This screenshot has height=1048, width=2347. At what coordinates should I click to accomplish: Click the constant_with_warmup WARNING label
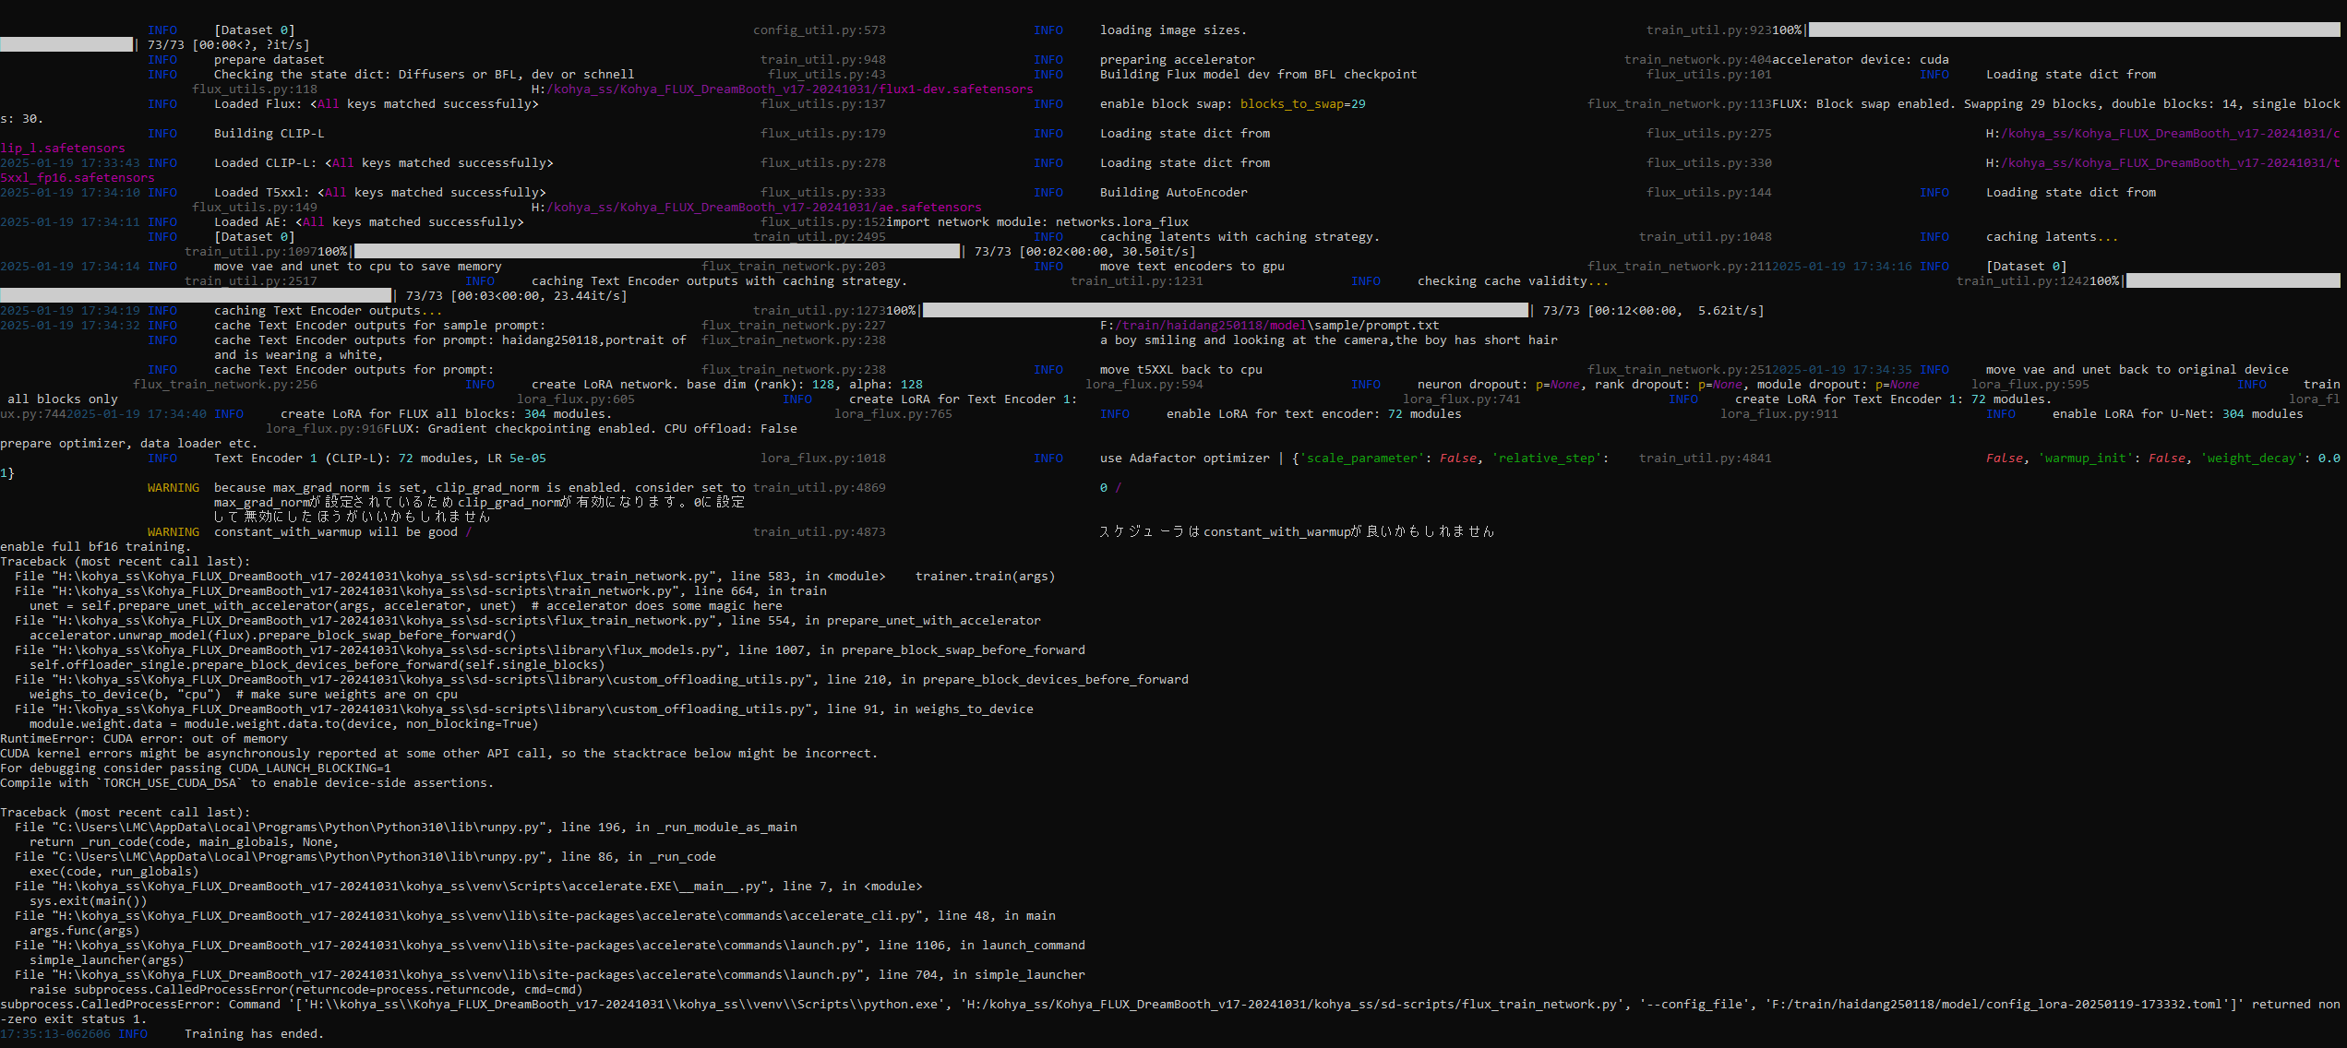click(x=173, y=532)
